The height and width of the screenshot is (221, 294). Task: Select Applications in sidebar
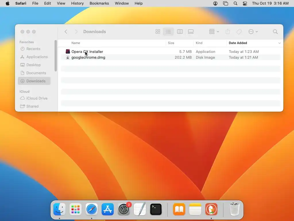point(34,57)
